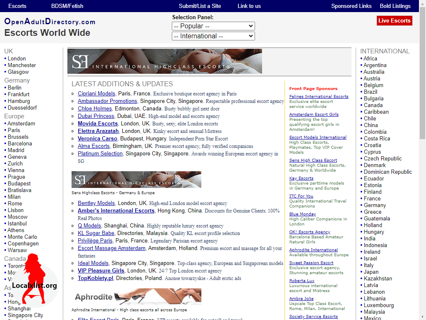Open Vienna in the Europe list
The height and width of the screenshot is (320, 426).
tap(16, 170)
